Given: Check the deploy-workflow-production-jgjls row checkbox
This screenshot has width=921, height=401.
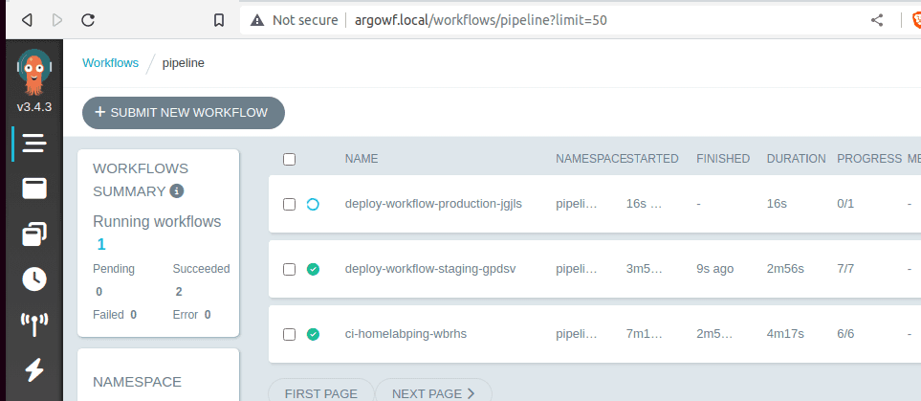Looking at the screenshot, I should click(x=290, y=204).
